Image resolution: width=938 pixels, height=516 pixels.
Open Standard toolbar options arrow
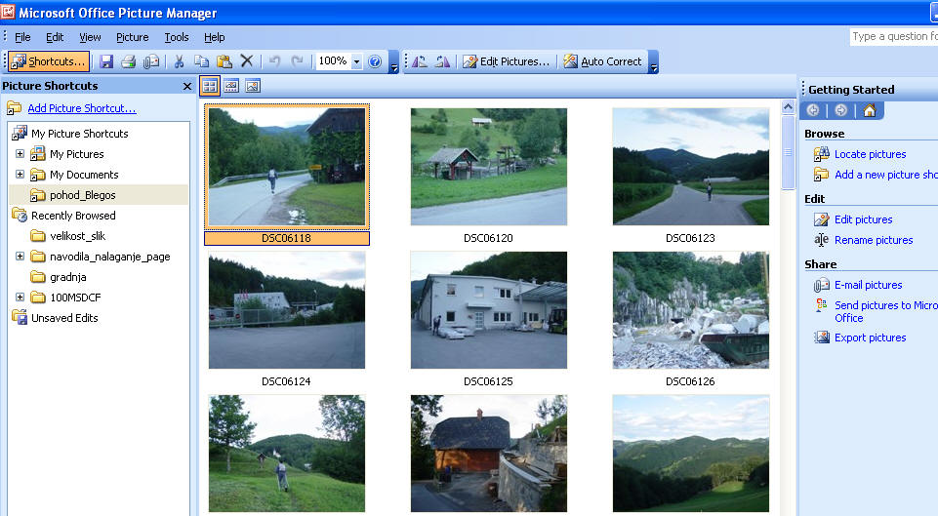(393, 62)
